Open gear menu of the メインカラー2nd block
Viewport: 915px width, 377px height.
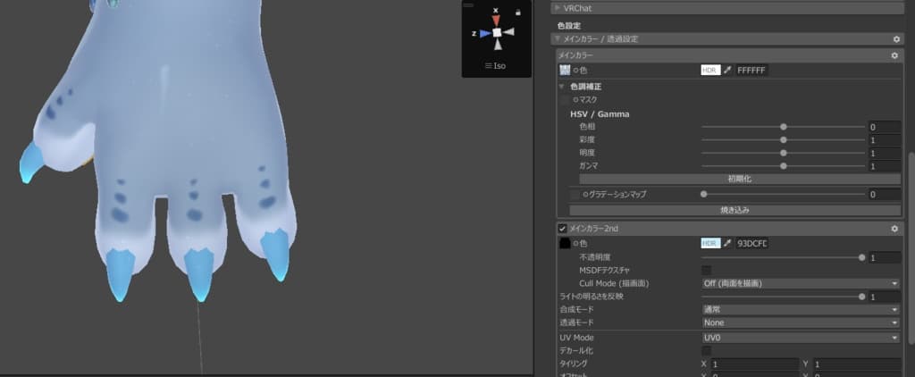point(894,229)
